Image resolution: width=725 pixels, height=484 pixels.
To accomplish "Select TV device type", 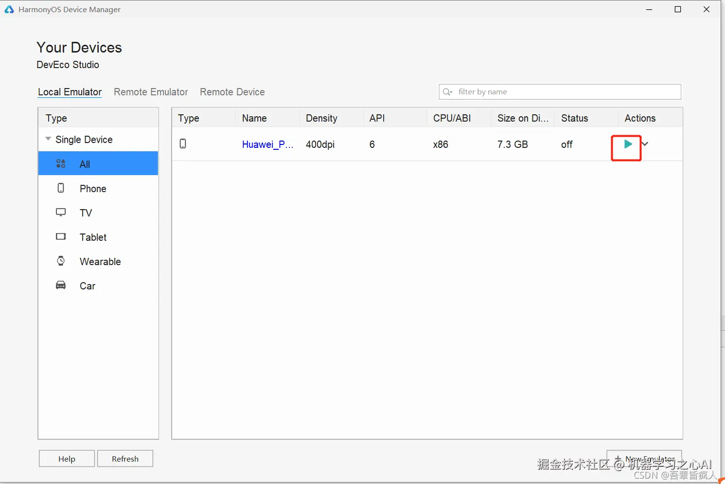I will coord(98,213).
